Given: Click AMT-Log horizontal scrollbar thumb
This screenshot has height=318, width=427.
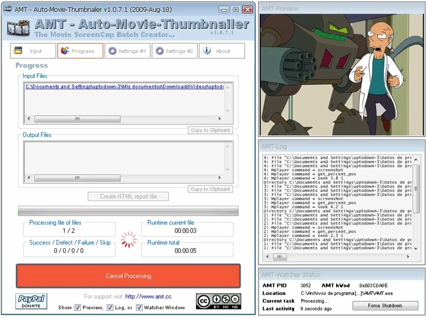Looking at the screenshot, I should (x=279, y=257).
